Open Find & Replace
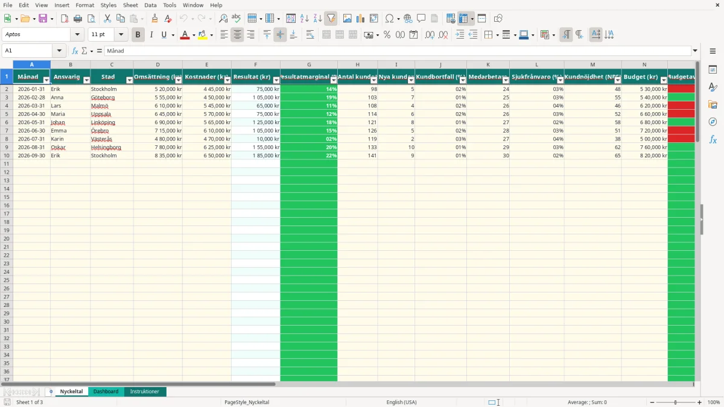This screenshot has width=724, height=407. click(223, 19)
